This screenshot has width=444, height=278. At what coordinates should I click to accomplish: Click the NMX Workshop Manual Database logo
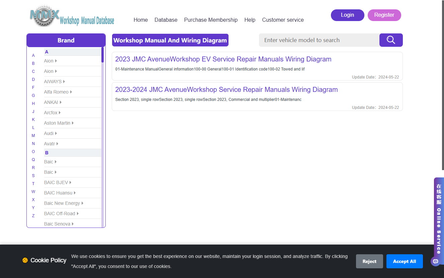(72, 16)
